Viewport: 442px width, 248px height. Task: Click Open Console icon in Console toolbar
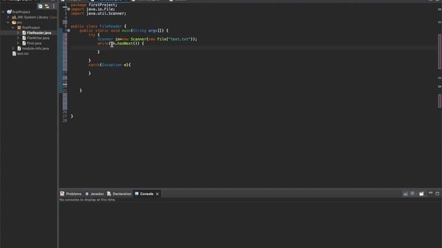[421, 194]
